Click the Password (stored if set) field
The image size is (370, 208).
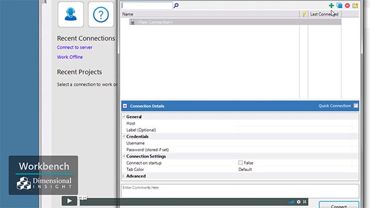pos(295,150)
